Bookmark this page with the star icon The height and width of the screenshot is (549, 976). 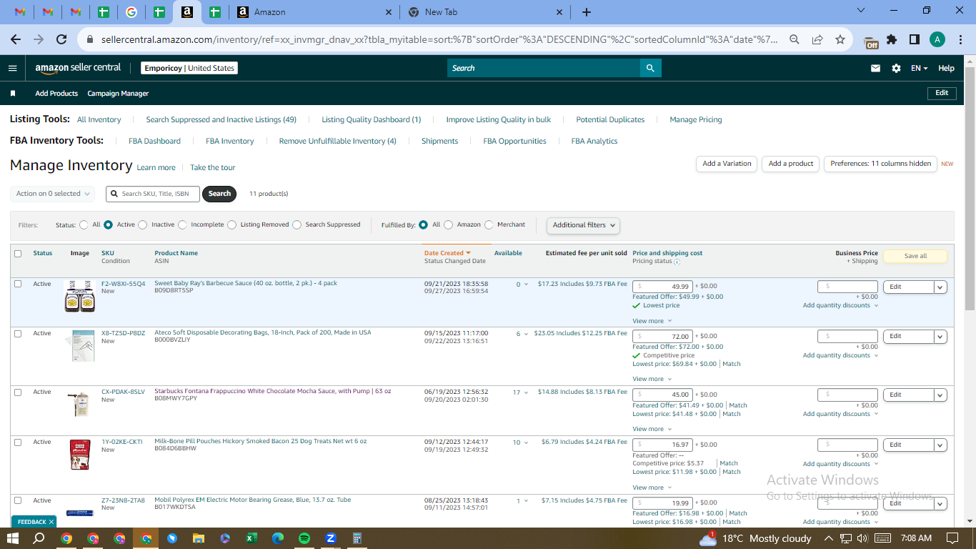840,40
